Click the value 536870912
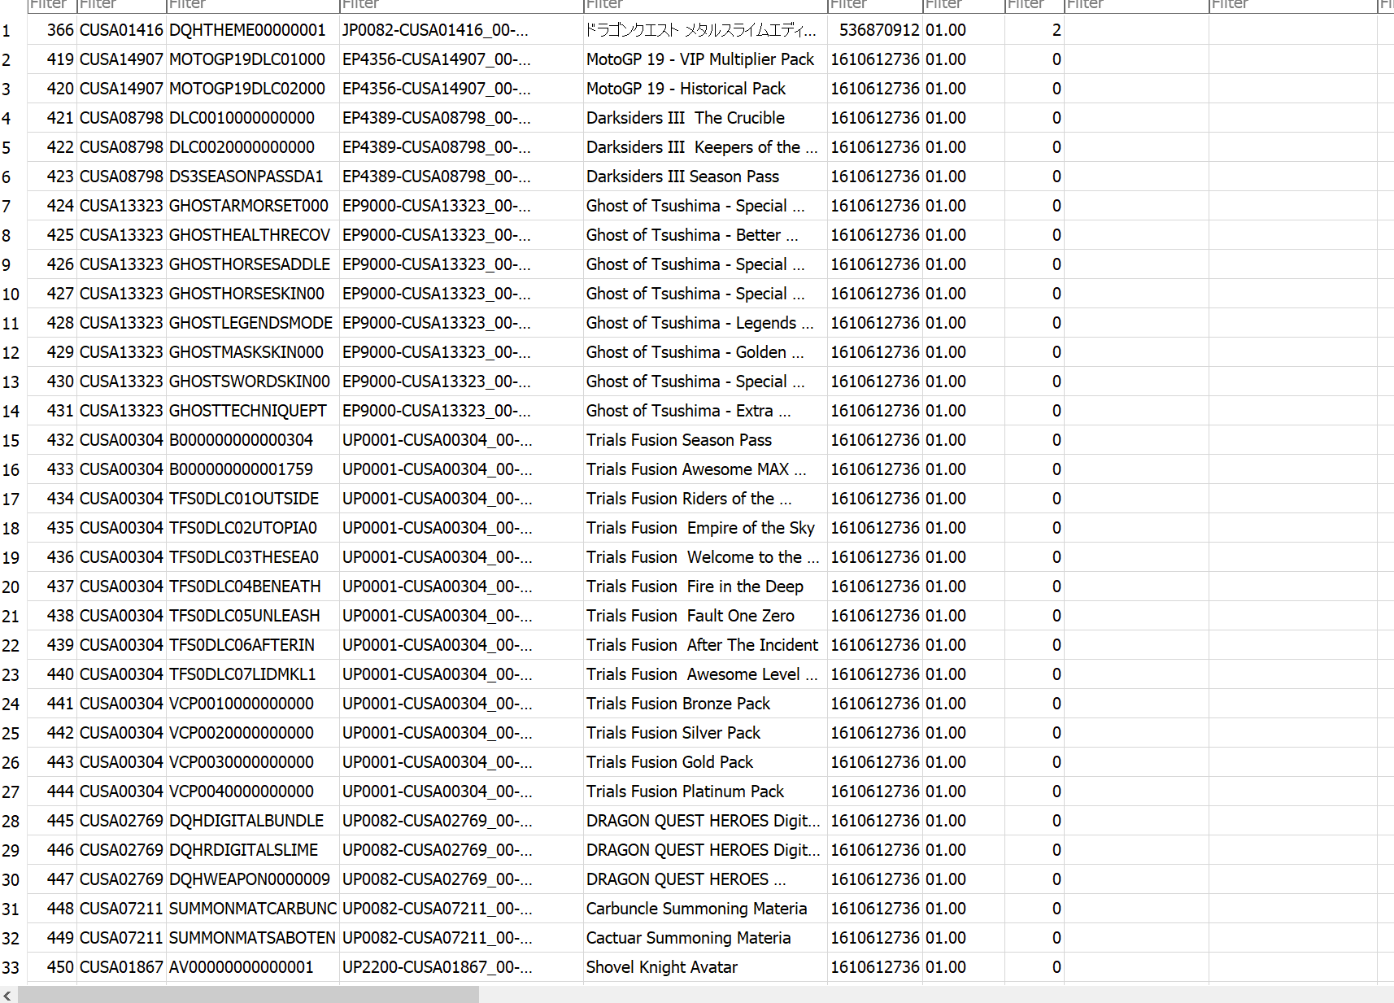1394x1003 pixels. [x=875, y=30]
